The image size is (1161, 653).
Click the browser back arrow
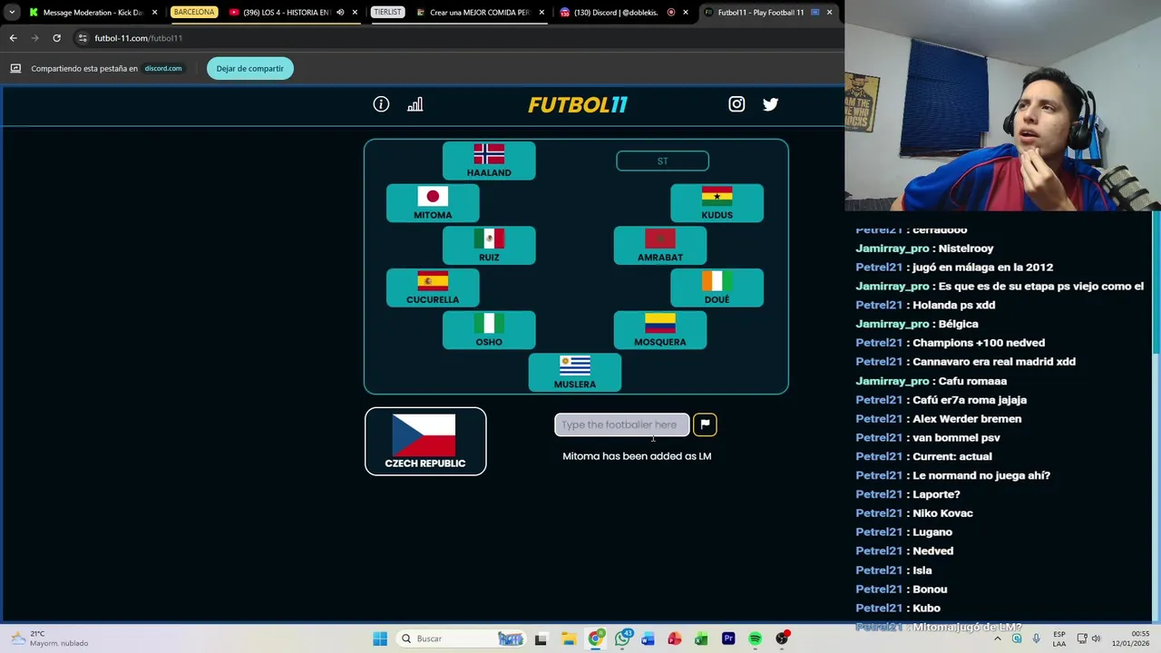(13, 38)
